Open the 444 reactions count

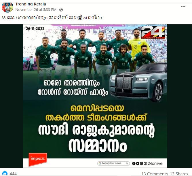click(x=13, y=174)
